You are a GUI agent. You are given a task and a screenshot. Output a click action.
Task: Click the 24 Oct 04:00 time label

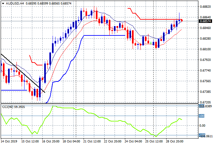click(x=133, y=141)
